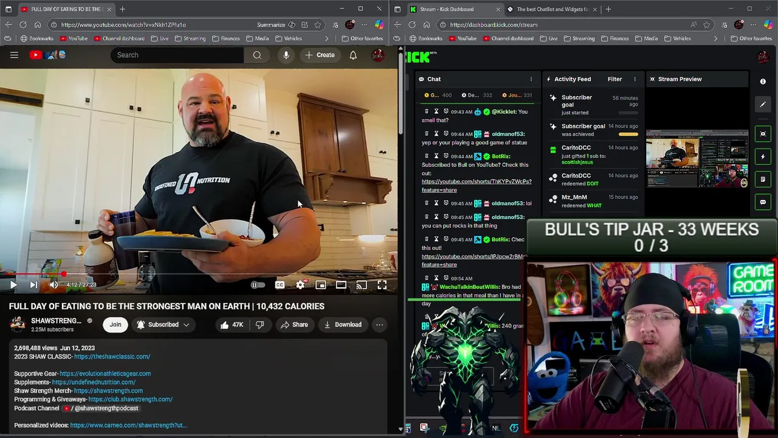The width and height of the screenshot is (778, 438).
Task: Enter fullscreen on the YouTube player
Action: (382, 285)
